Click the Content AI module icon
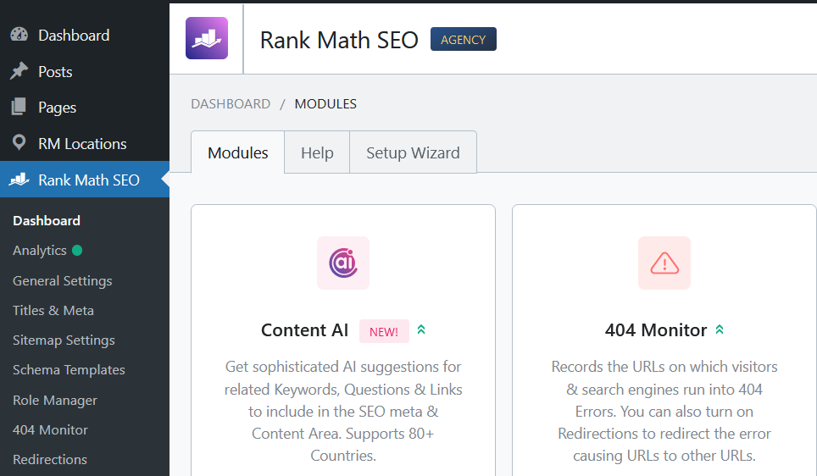Image resolution: width=817 pixels, height=476 pixels. 343,263
